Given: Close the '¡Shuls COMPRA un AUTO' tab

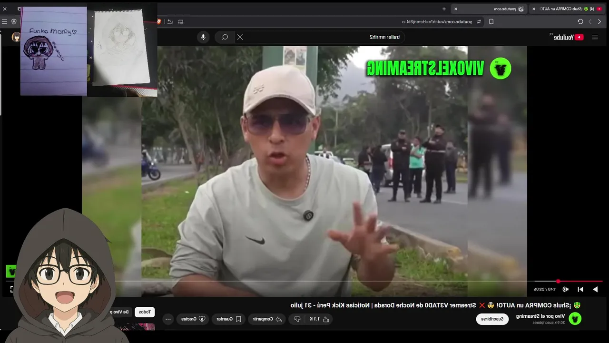Looking at the screenshot, I should [x=533, y=9].
